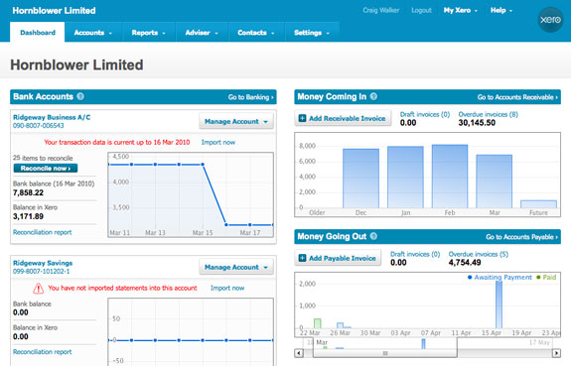571x366 pixels.
Task: Open receivable Overdue invoices (8) link
Action: point(488,114)
